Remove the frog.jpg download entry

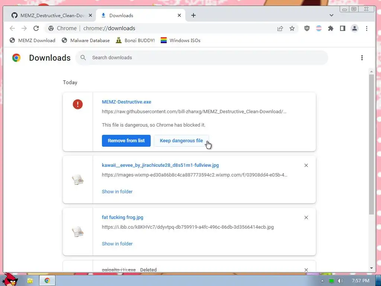pyautogui.click(x=306, y=217)
